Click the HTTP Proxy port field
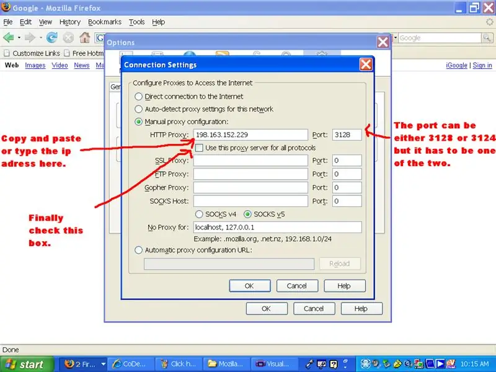The image size is (496, 372). click(347, 135)
